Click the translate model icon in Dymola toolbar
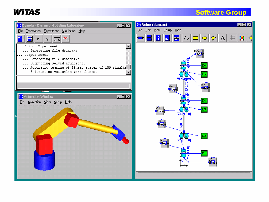This screenshot has width=269, height=202. point(21,39)
